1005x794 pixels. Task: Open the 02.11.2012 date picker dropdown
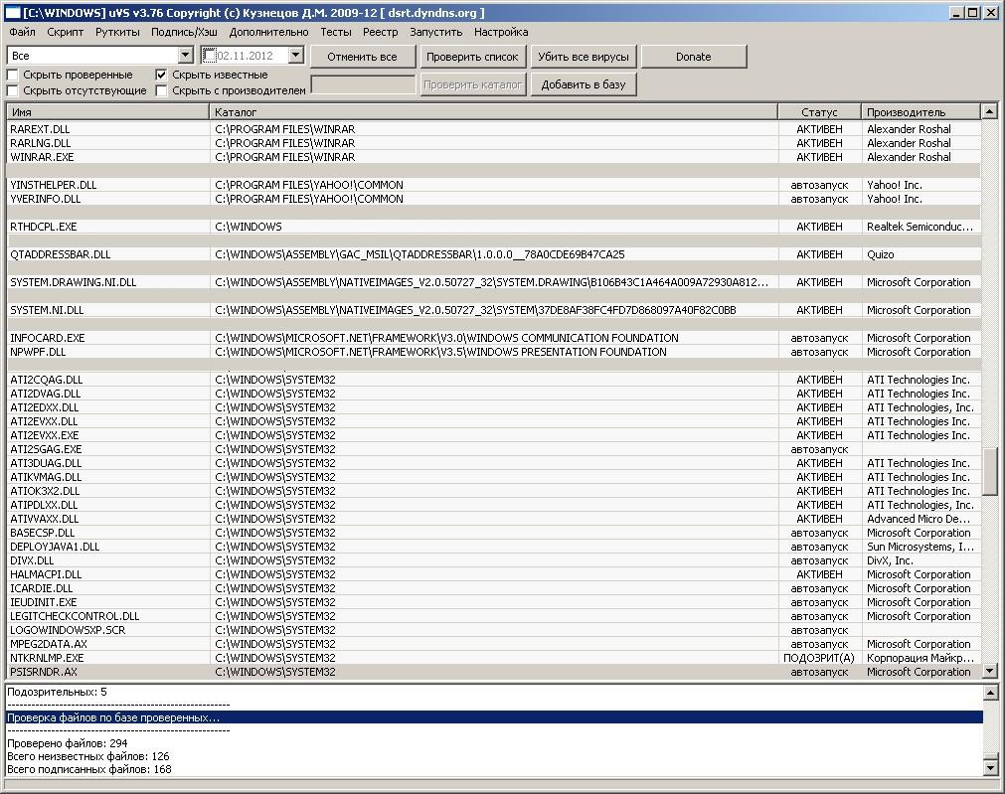(295, 56)
